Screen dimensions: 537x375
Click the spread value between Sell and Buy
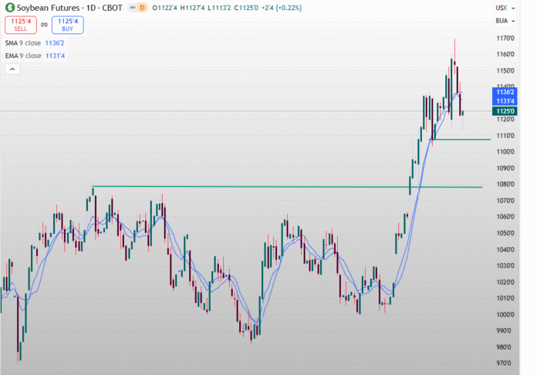point(44,25)
